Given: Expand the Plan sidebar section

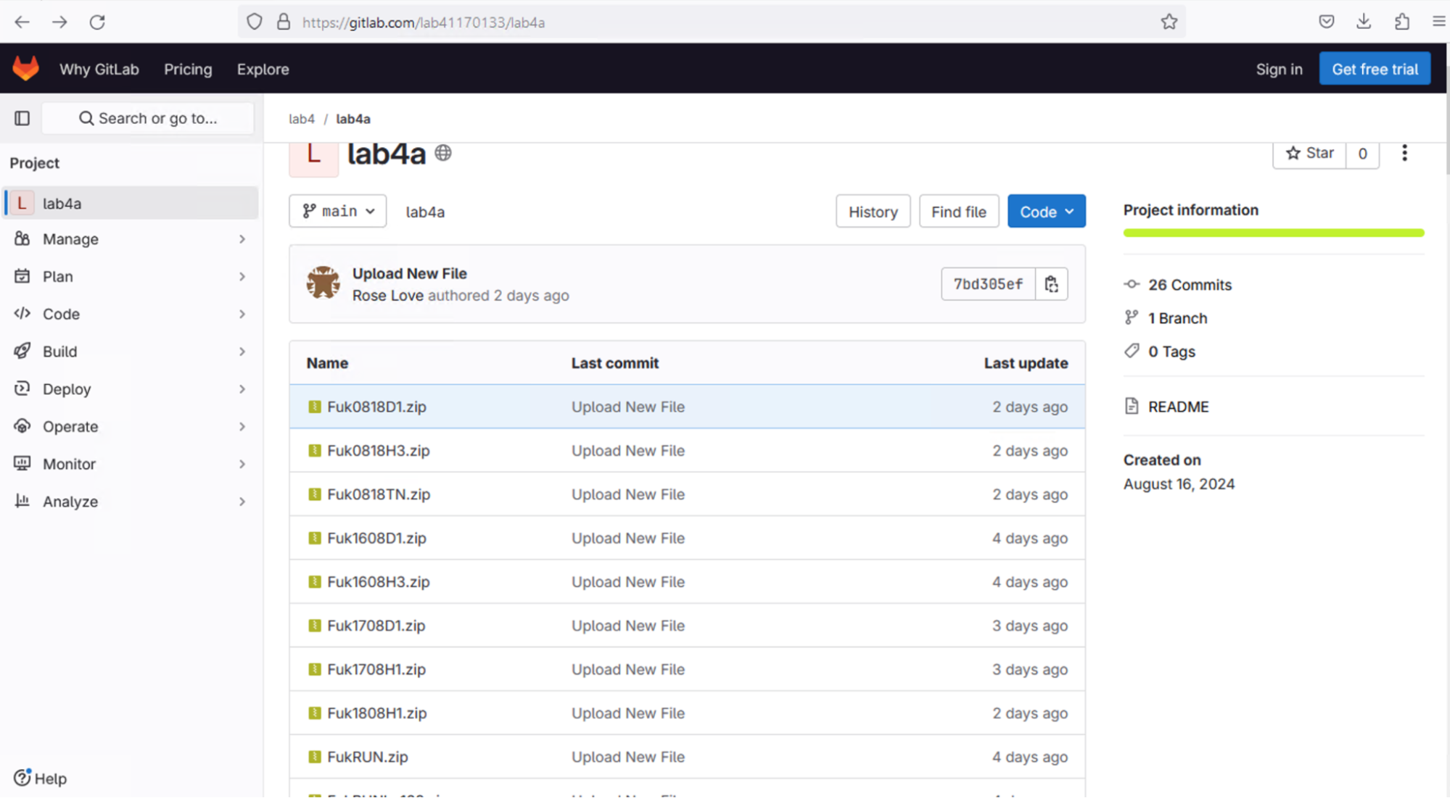Looking at the screenshot, I should pyautogui.click(x=131, y=276).
